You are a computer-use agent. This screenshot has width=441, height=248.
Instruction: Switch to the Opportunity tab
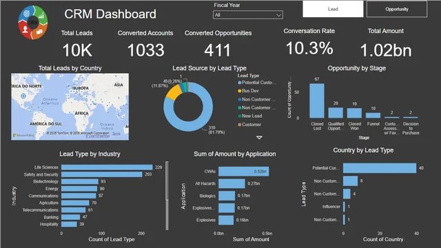(x=397, y=9)
